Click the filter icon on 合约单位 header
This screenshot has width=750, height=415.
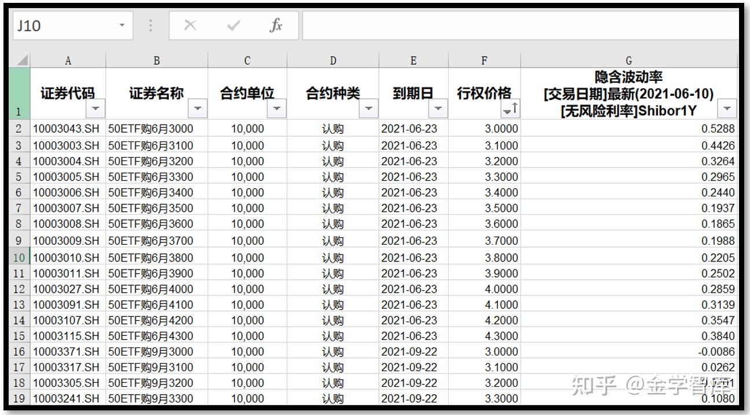coord(276,108)
